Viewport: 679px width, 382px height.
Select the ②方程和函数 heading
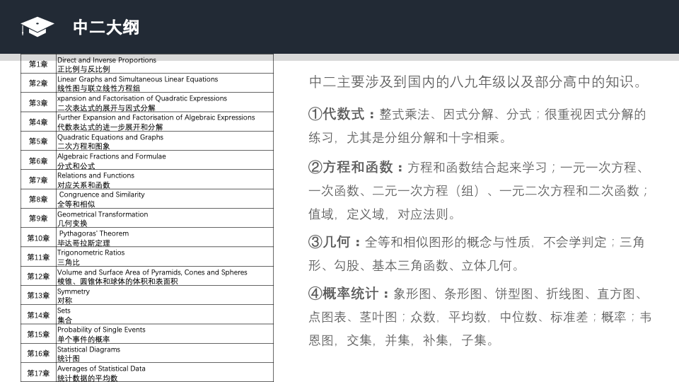click(350, 167)
